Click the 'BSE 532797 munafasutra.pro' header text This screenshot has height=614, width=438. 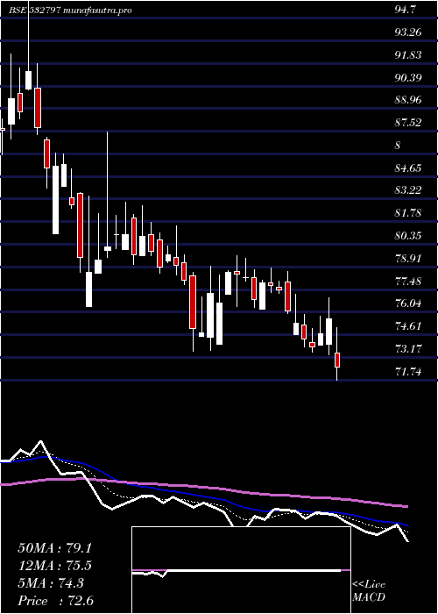pyautogui.click(x=71, y=11)
